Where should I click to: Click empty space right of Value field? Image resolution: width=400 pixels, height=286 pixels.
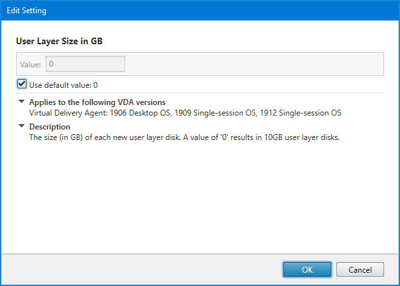pyautogui.click(x=252, y=64)
